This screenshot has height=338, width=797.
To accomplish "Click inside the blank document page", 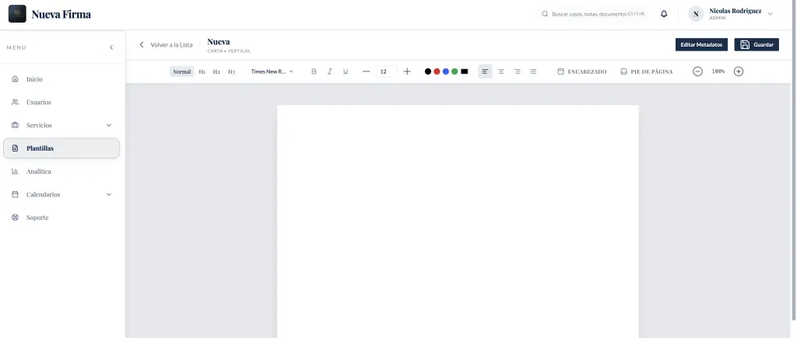I will coord(458,221).
